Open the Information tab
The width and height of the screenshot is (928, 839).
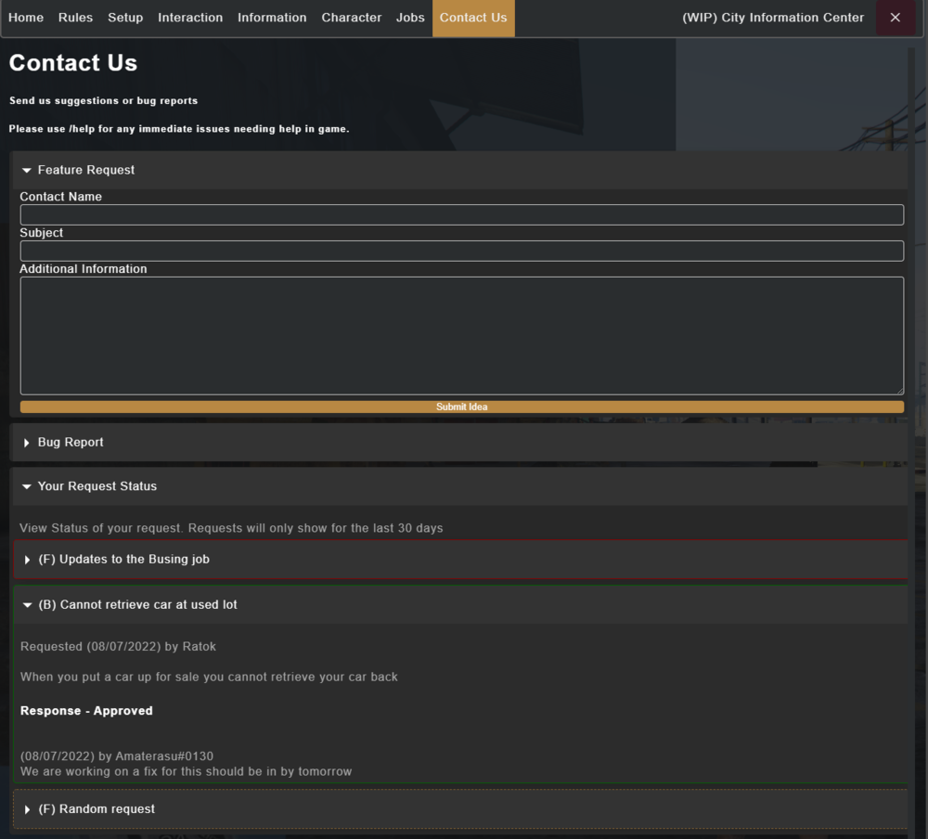click(272, 17)
